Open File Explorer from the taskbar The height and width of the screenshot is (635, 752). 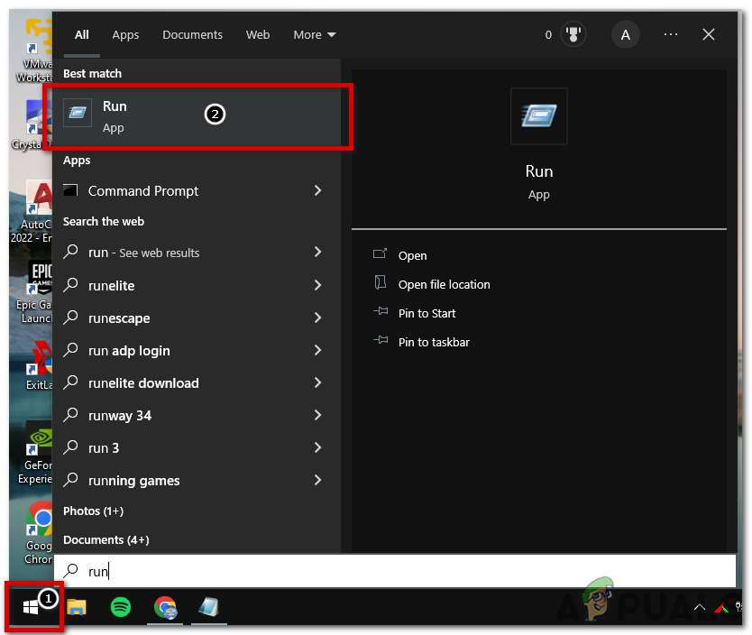[77, 608]
